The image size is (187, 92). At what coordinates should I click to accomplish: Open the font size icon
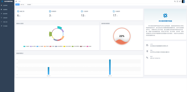click(x=180, y=1)
